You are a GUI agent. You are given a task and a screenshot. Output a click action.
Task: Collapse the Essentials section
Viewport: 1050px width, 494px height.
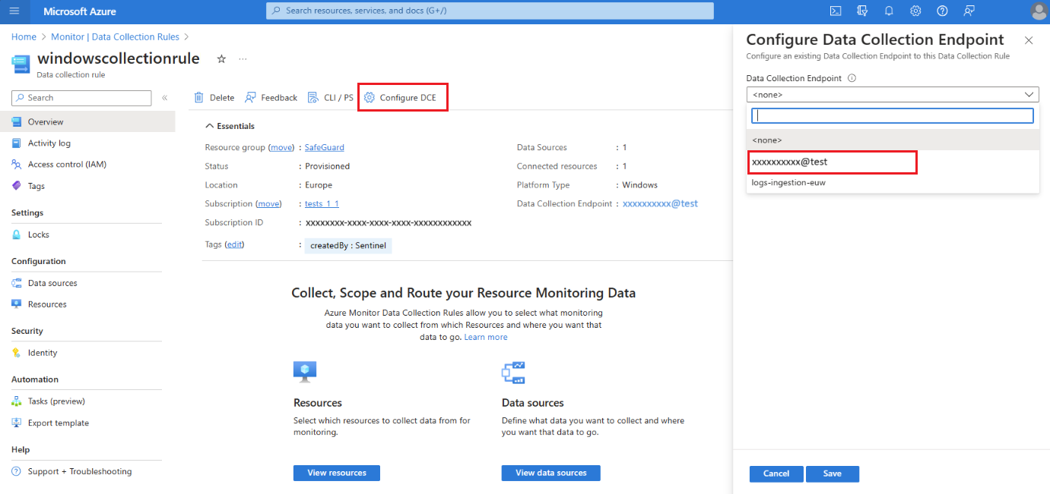211,126
